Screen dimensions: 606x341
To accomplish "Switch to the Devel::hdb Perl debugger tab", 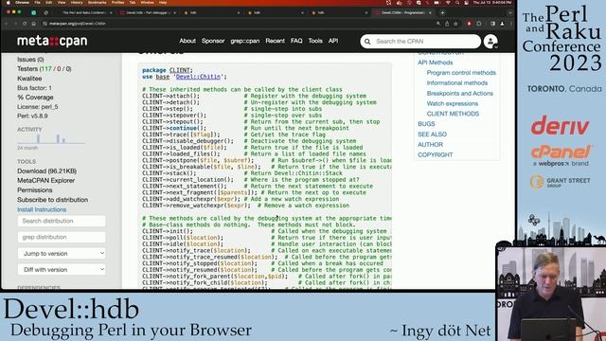I will click(x=149, y=12).
